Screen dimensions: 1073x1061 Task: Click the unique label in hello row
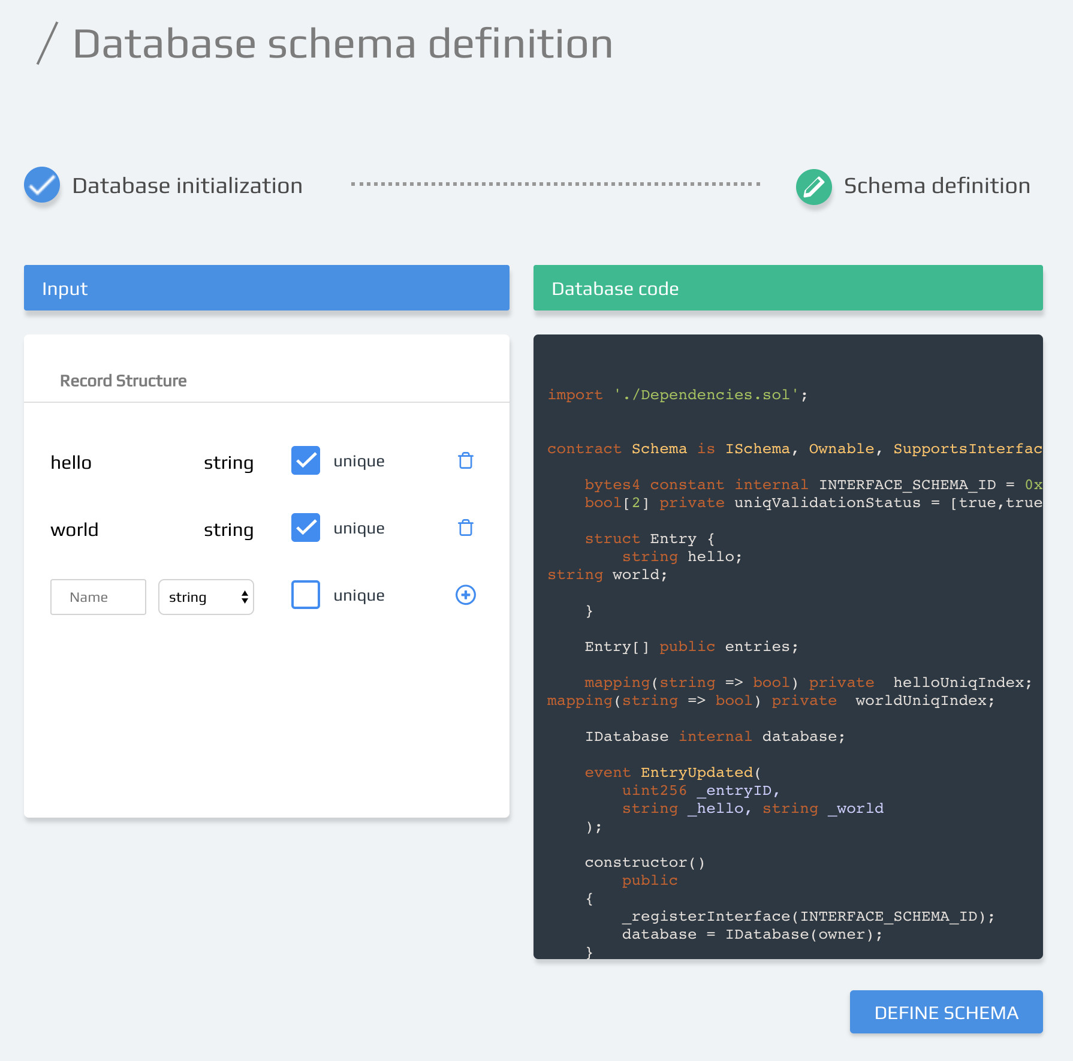(359, 462)
